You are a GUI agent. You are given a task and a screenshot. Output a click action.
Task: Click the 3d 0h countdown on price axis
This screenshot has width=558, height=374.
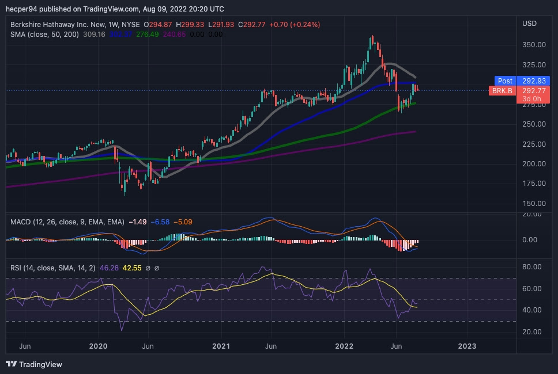tap(531, 99)
